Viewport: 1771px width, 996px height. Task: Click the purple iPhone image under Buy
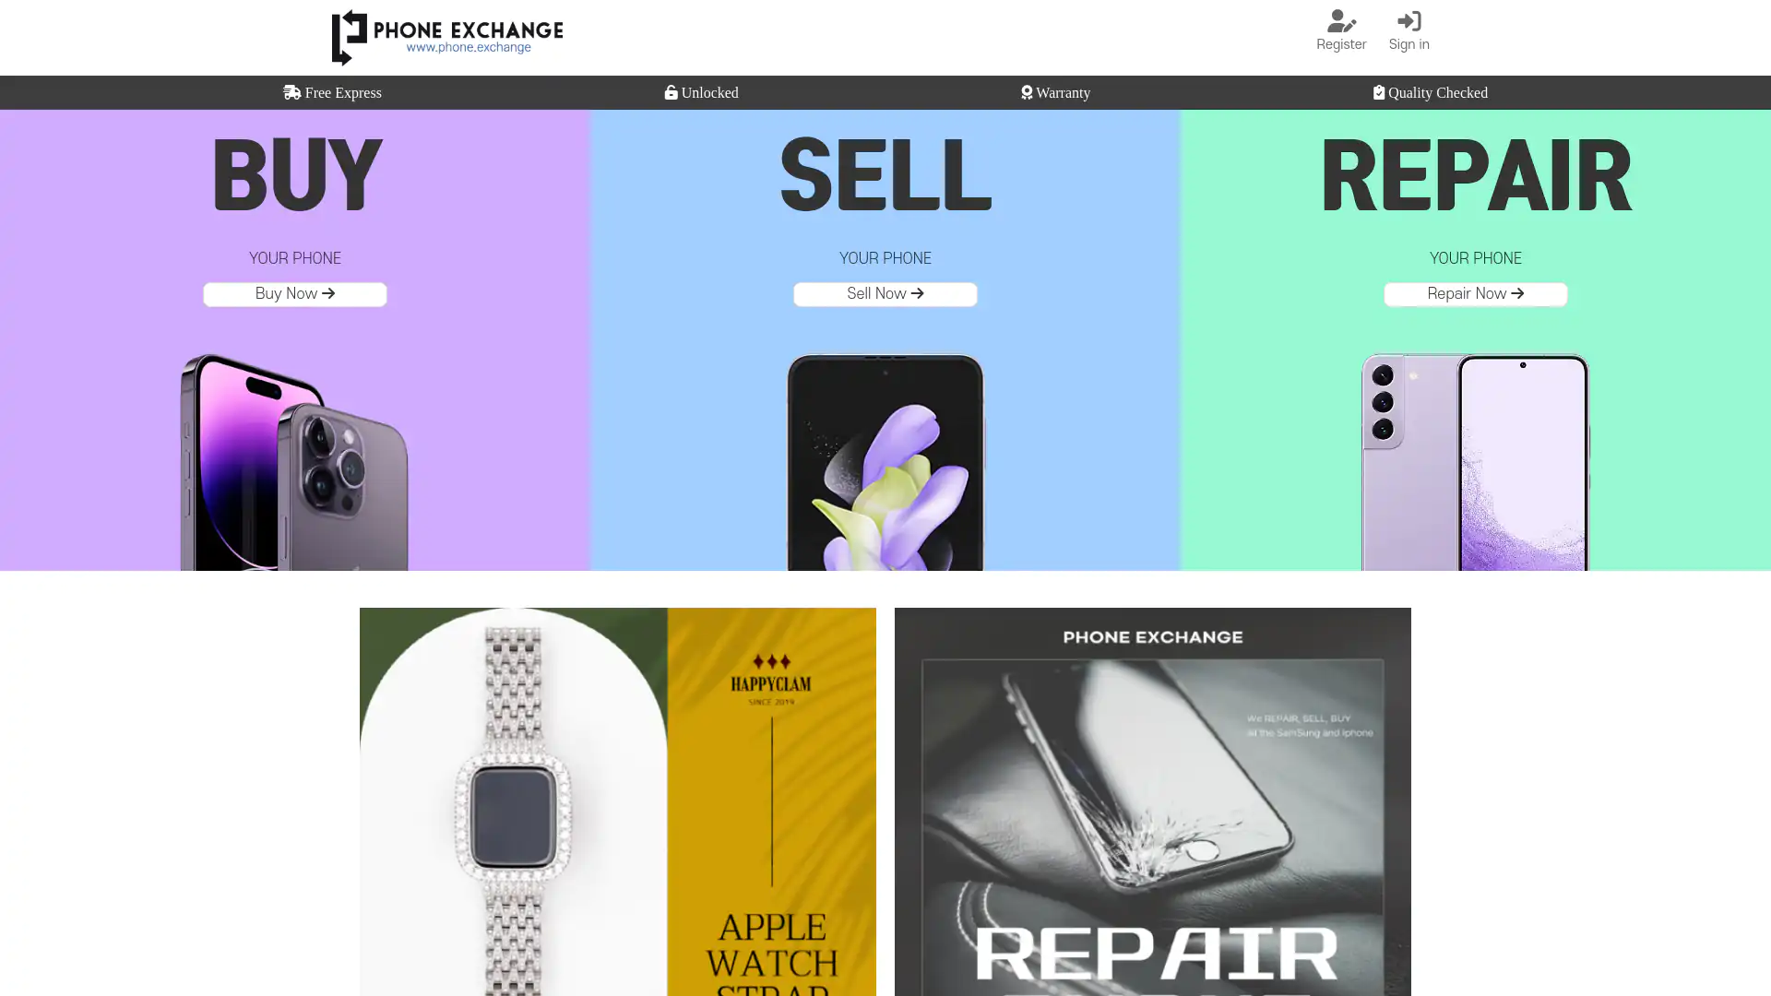tap(294, 462)
